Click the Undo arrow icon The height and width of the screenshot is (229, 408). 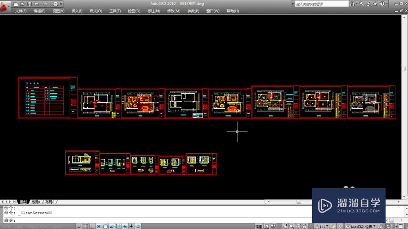[36, 4]
